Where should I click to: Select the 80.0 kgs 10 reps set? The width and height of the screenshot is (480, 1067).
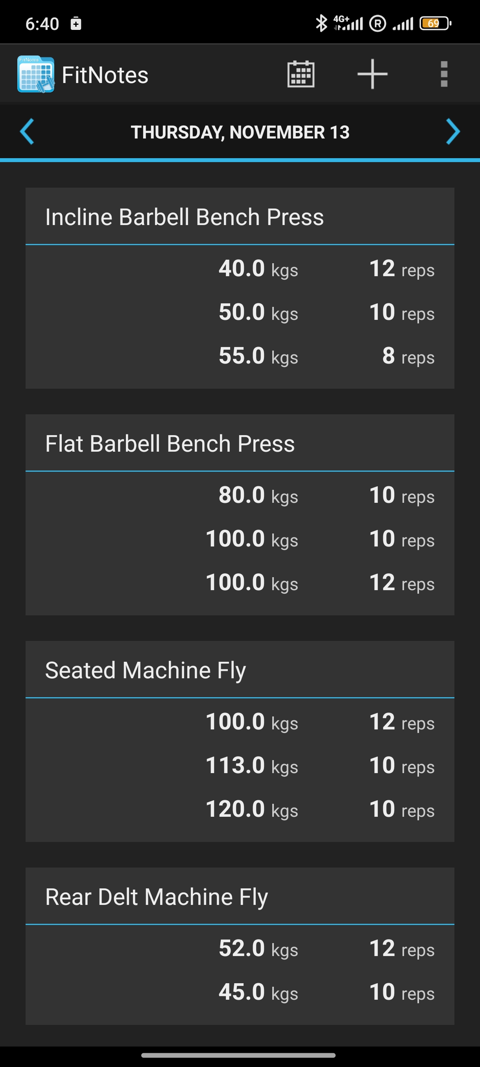point(326,495)
